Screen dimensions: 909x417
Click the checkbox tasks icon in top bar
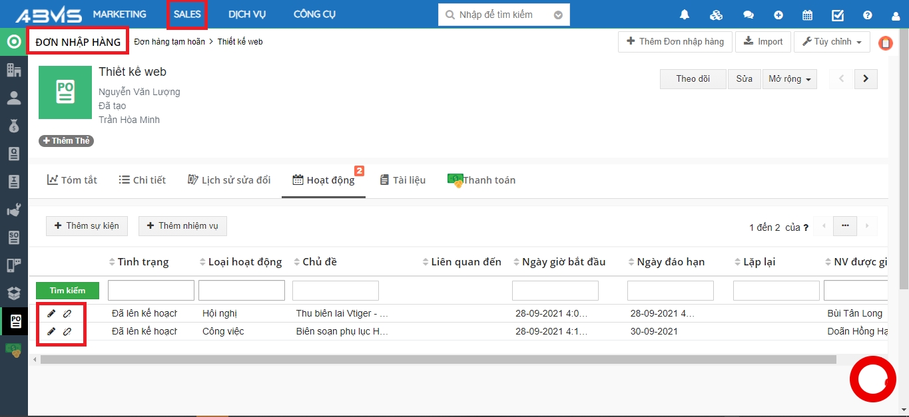838,15
